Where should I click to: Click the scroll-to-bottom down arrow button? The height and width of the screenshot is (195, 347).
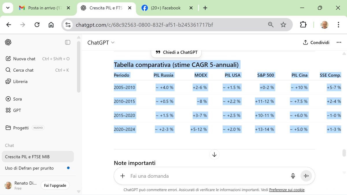[x=214, y=155]
